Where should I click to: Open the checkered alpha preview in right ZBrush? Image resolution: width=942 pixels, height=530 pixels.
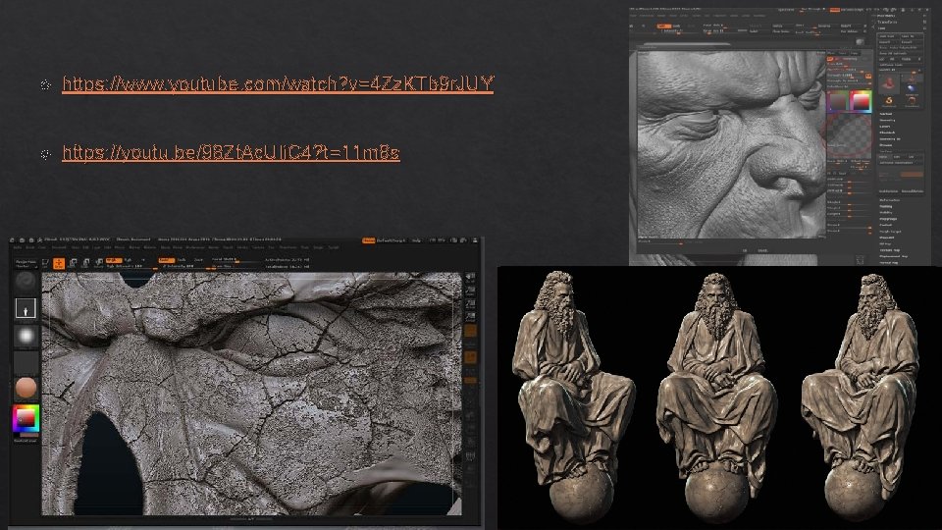(x=849, y=134)
